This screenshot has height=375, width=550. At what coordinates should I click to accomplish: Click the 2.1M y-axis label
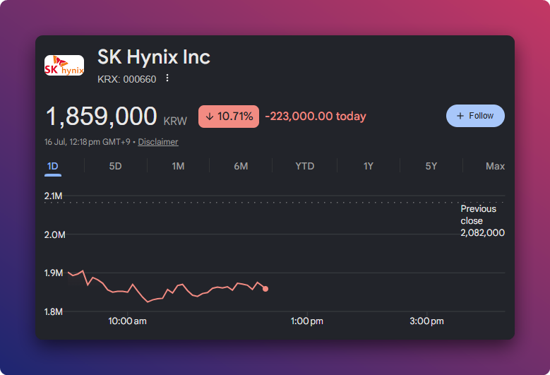tap(54, 196)
